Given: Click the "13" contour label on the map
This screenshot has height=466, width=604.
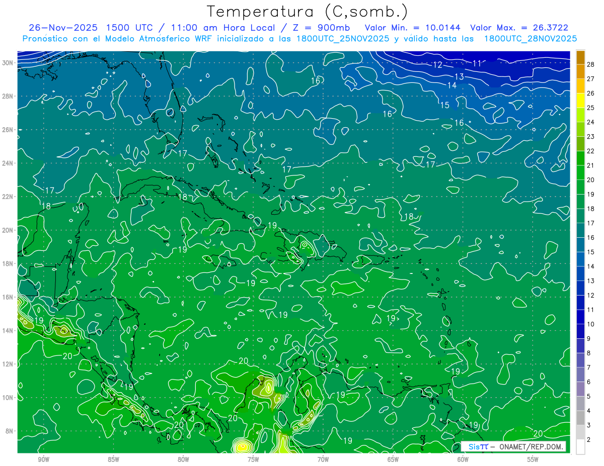Looking at the screenshot, I should pyautogui.click(x=459, y=76).
